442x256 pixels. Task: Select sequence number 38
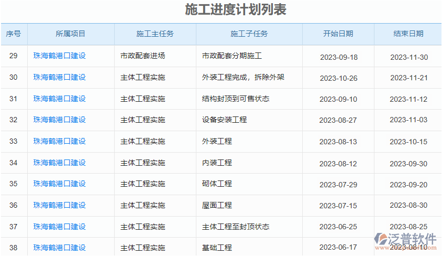click(x=13, y=248)
